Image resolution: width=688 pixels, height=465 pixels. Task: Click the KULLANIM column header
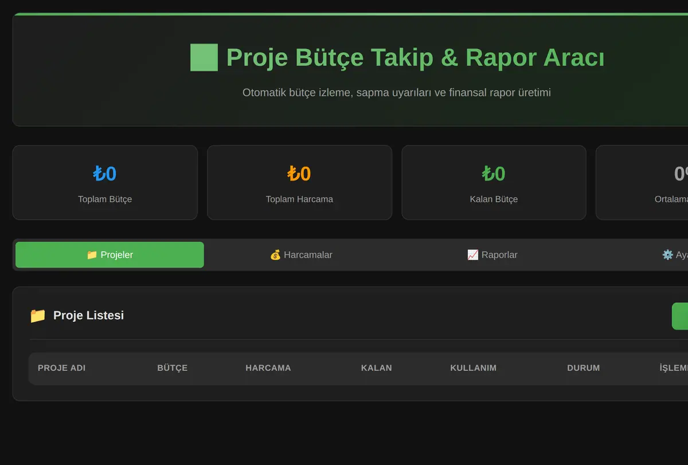pyautogui.click(x=474, y=368)
